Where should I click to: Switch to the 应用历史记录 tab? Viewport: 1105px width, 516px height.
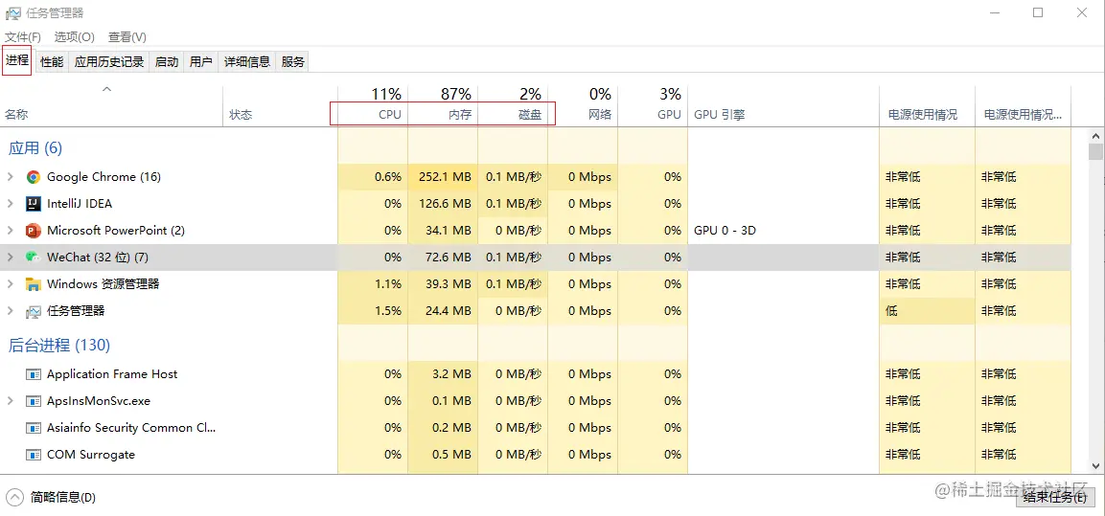click(x=109, y=62)
